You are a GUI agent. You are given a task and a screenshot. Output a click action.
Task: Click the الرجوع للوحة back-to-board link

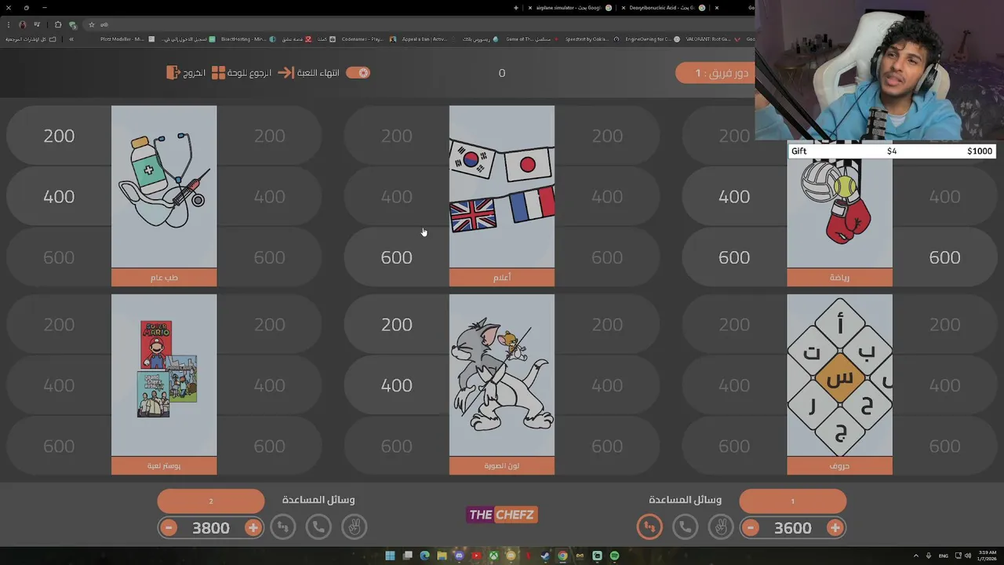click(249, 72)
